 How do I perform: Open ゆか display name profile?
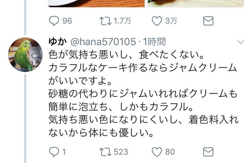coord(57,42)
